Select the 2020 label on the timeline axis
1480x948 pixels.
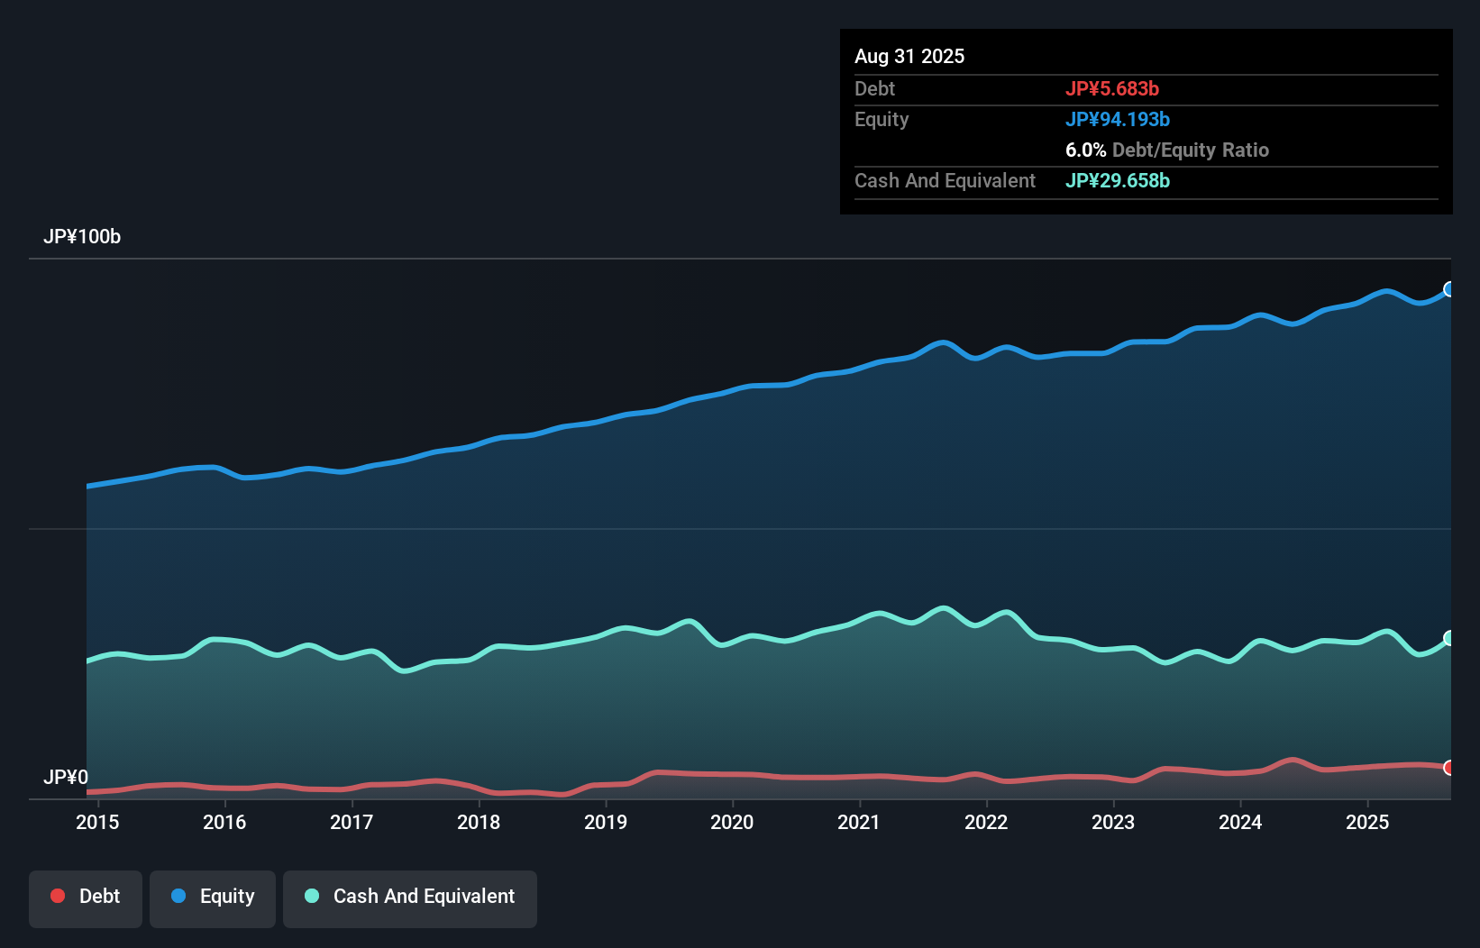pyautogui.click(x=733, y=822)
